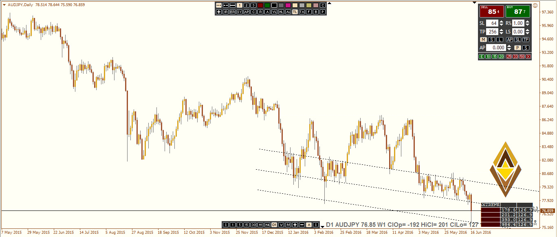Click the R% 1.00 input field
The width and height of the screenshot is (557, 237).
pyautogui.click(x=518, y=23)
